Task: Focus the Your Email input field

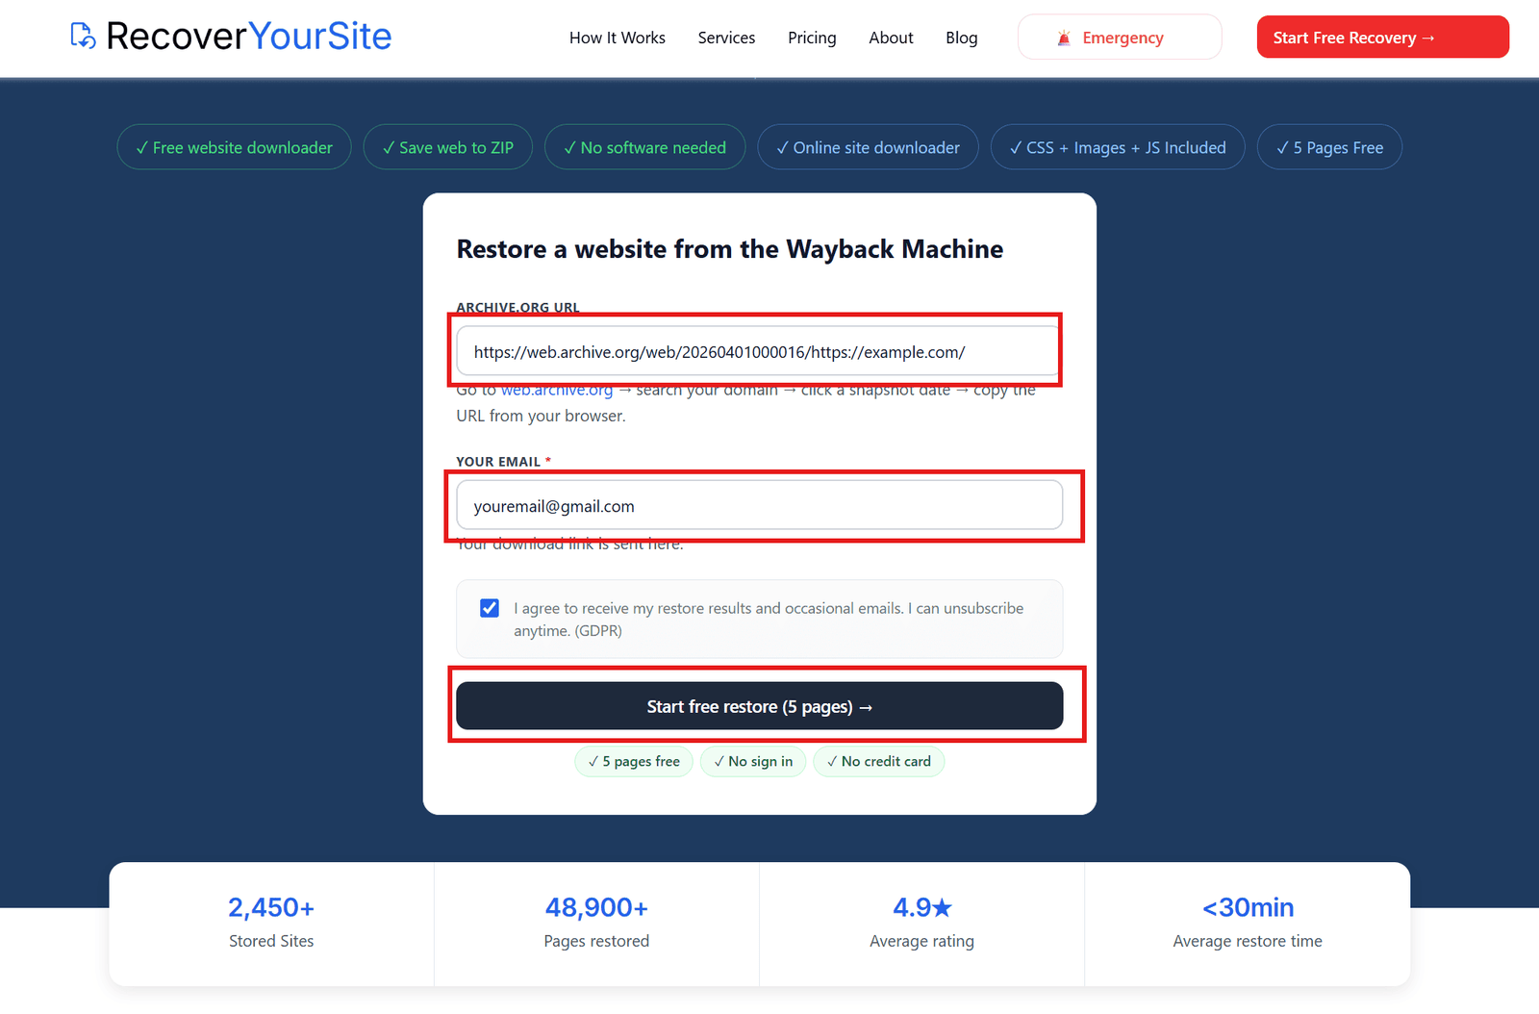Action: click(759, 505)
